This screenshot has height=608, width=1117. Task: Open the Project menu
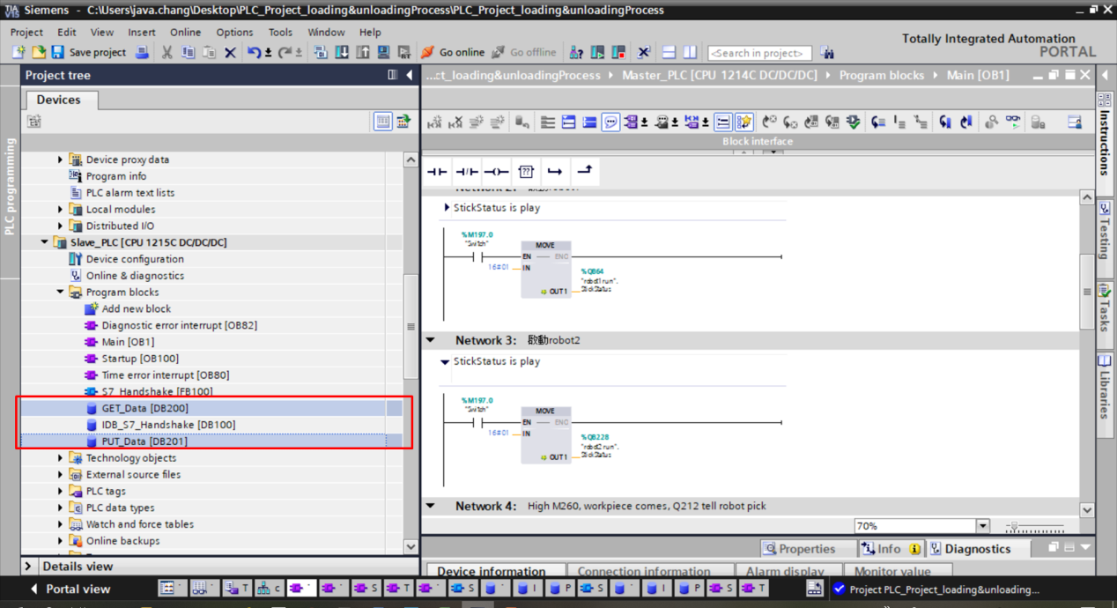[x=26, y=32]
